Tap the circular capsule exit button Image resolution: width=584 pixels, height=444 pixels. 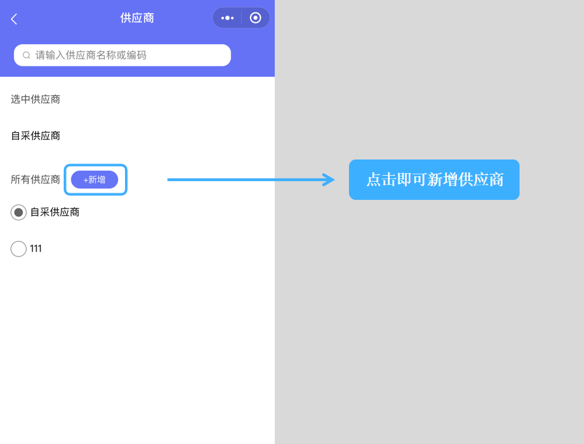pyautogui.click(x=255, y=18)
